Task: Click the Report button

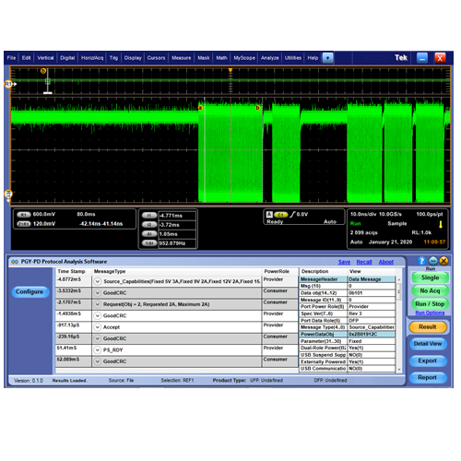Action: tap(428, 377)
